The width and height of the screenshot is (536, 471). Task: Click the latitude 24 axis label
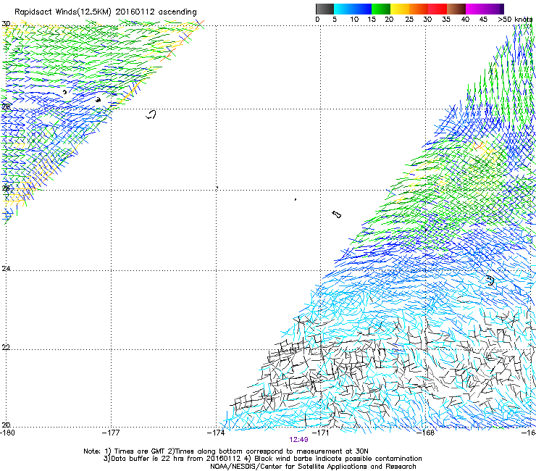tap(6, 269)
